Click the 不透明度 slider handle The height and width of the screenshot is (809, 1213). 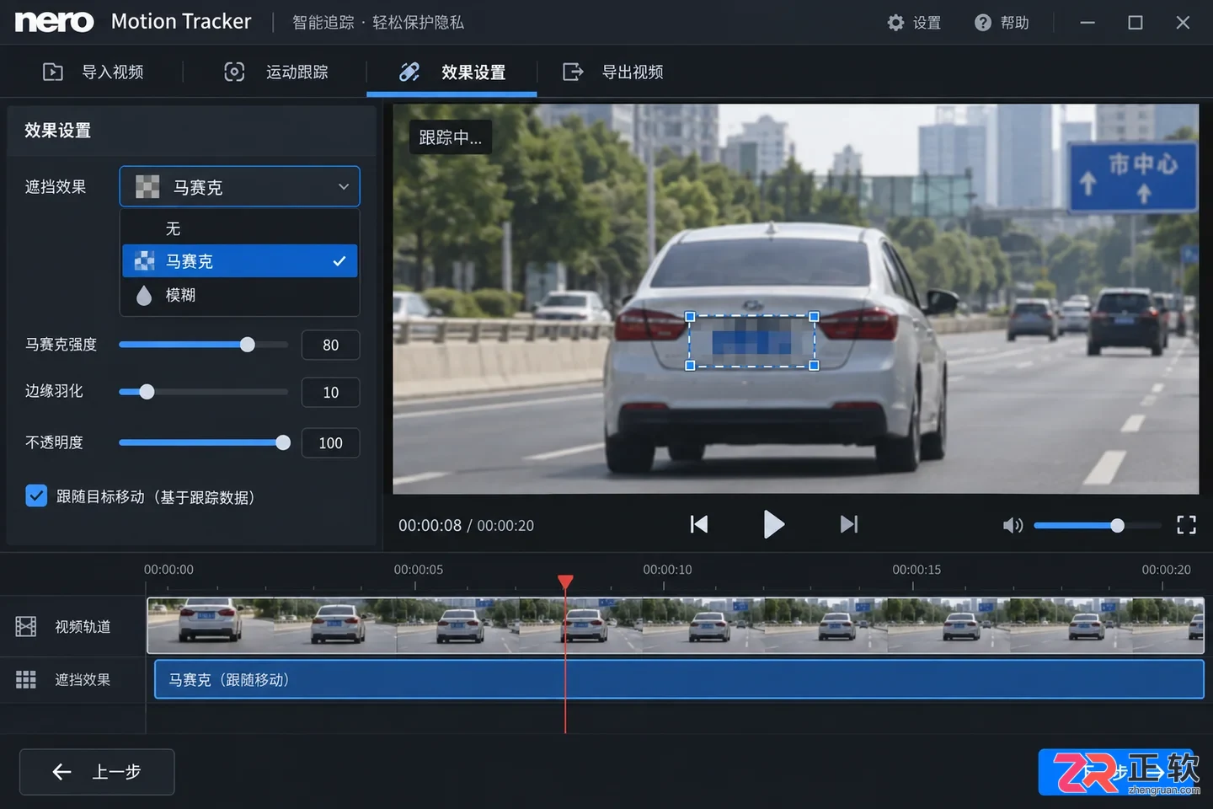pos(283,442)
